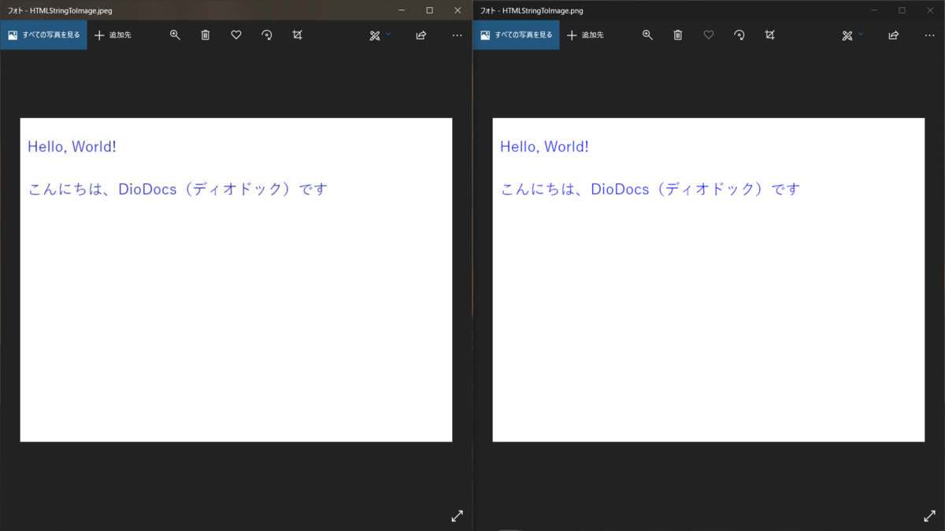
Task: Open the more options ellipsis in png window
Action: [x=930, y=35]
